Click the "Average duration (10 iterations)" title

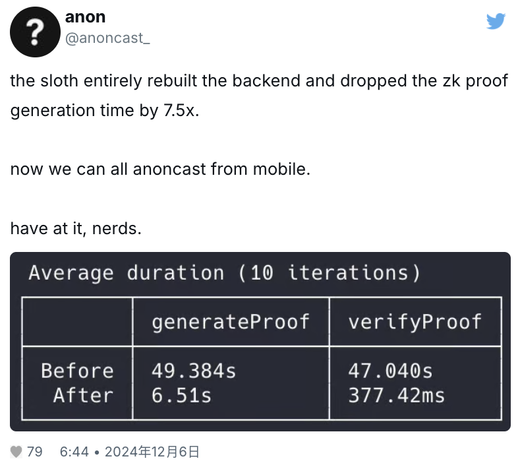(224, 273)
